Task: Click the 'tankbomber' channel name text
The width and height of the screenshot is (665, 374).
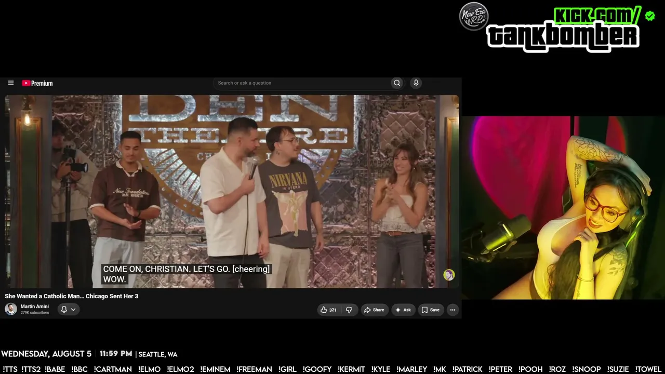Action: 563,36
